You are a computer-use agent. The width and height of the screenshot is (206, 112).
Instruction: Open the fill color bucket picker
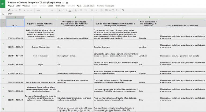(76, 10)
